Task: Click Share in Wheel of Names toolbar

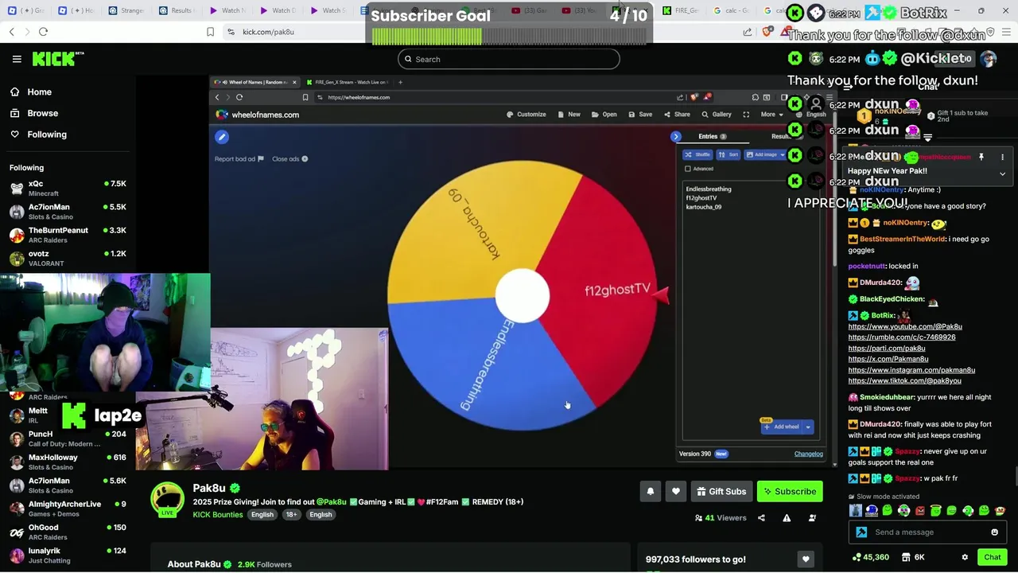Action: [678, 115]
